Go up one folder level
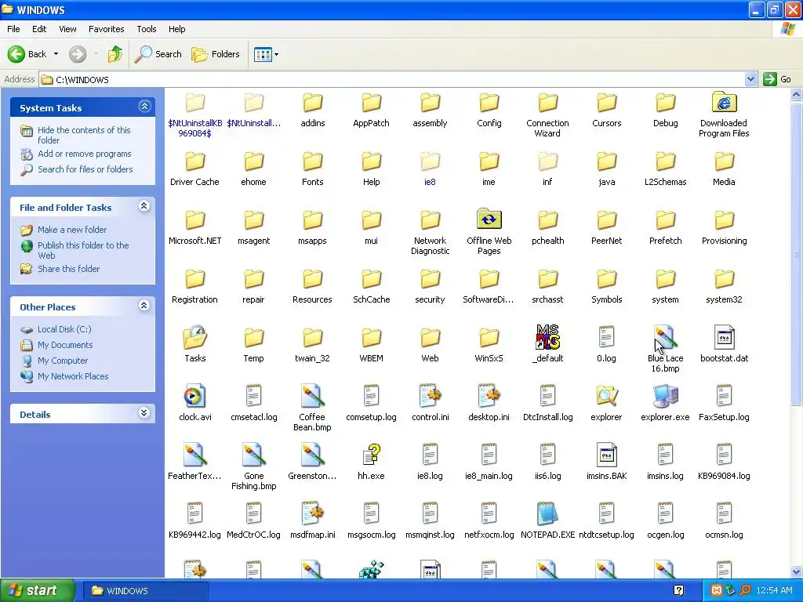 click(x=115, y=54)
